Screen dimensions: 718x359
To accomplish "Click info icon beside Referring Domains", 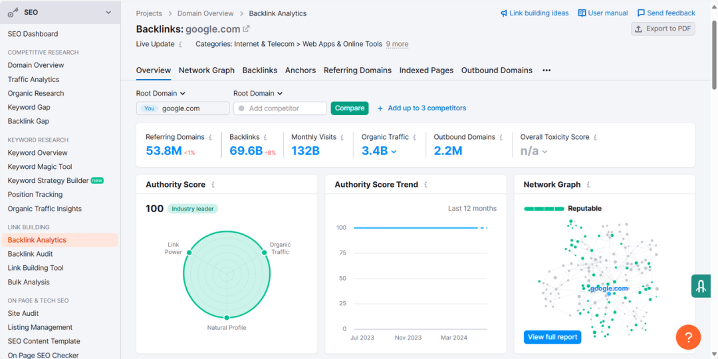I will [x=211, y=137].
